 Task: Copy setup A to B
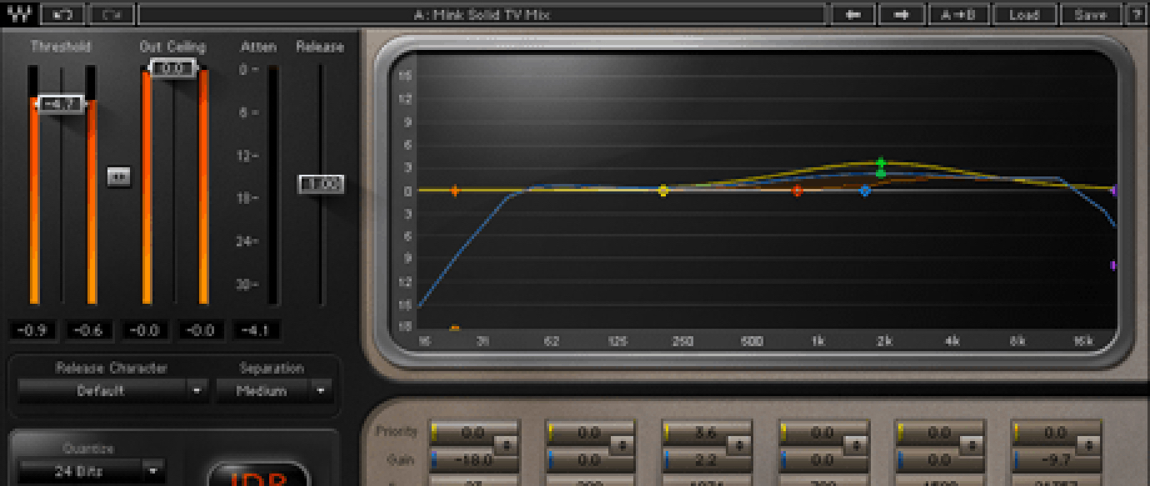click(957, 14)
